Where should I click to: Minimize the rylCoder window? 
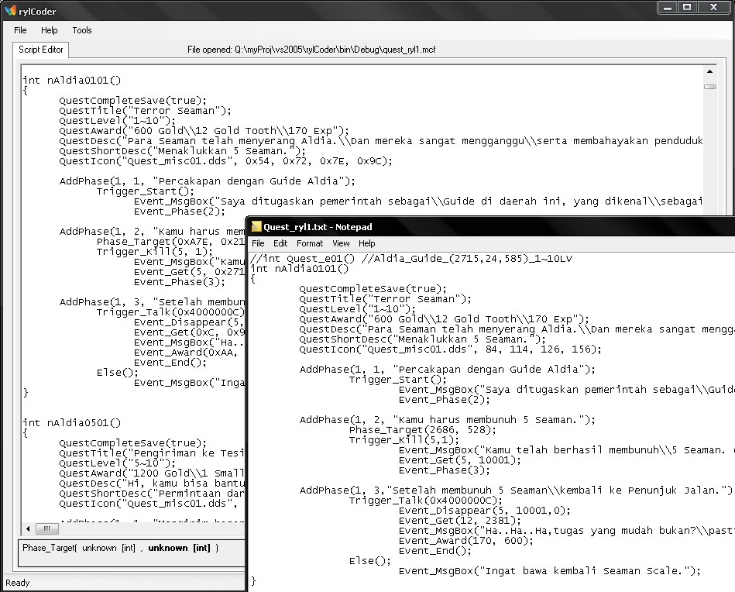668,7
